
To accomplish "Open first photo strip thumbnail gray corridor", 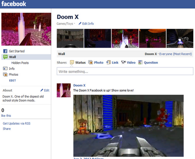I will tap(70, 38).
